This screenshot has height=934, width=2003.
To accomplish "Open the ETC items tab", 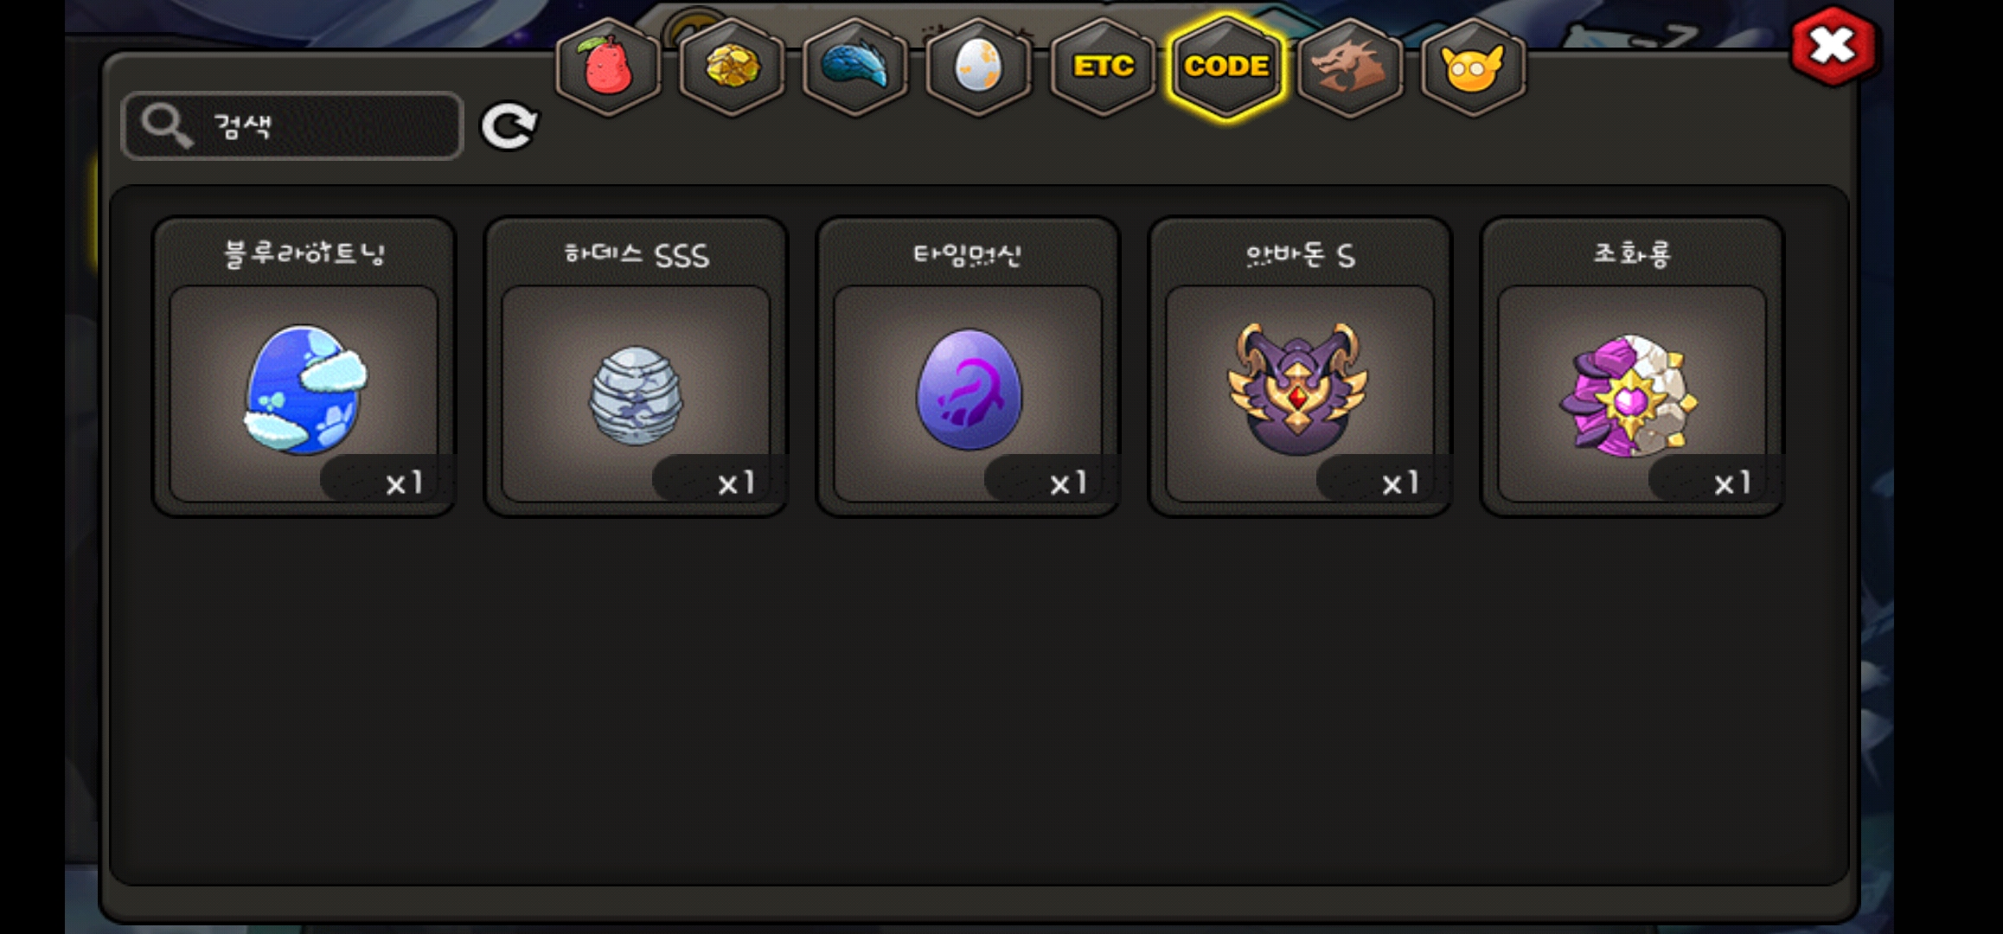I will click(1103, 67).
